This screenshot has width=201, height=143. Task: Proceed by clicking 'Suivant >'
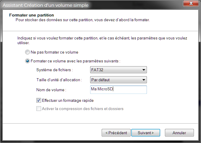pyautogui.click(x=146, y=133)
